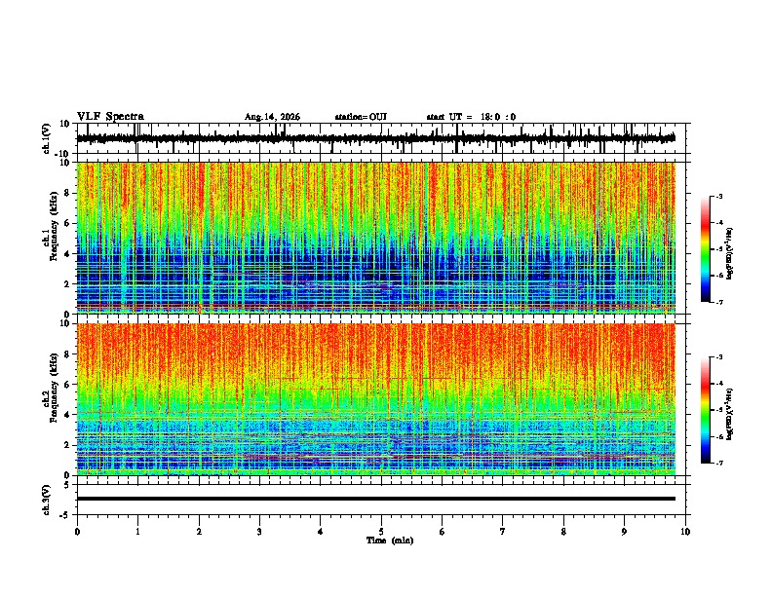This screenshot has width=772, height=596.
Task: Click the ch.1 "Frequency (kHz)" axis label
Action: click(x=54, y=226)
